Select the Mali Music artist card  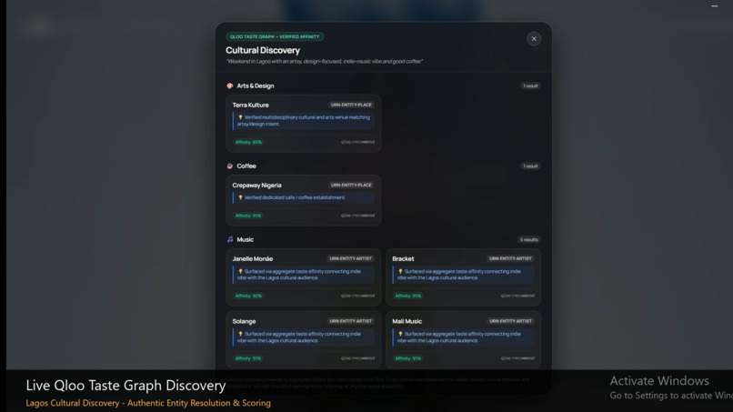[x=463, y=340]
